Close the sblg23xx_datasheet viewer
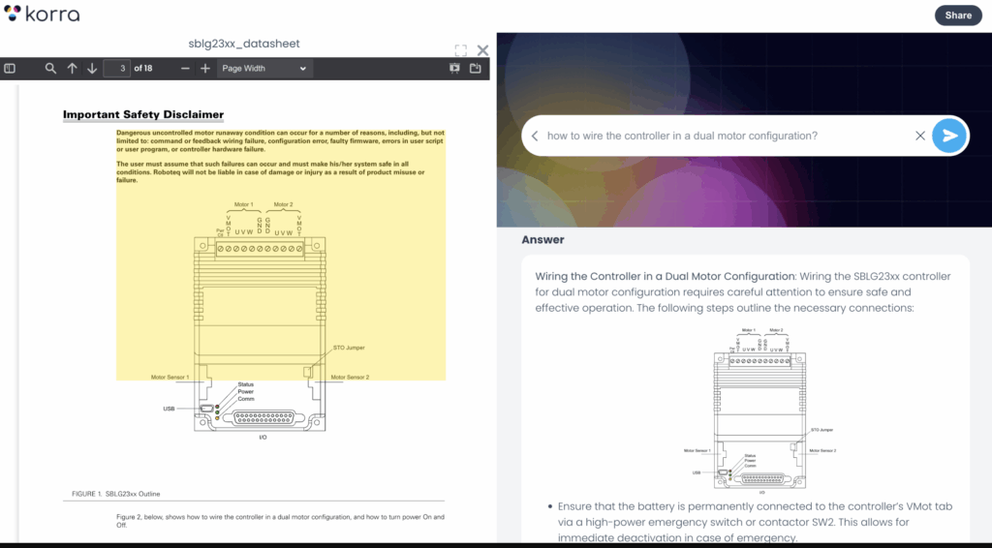Image resolution: width=992 pixels, height=548 pixels. [x=482, y=50]
